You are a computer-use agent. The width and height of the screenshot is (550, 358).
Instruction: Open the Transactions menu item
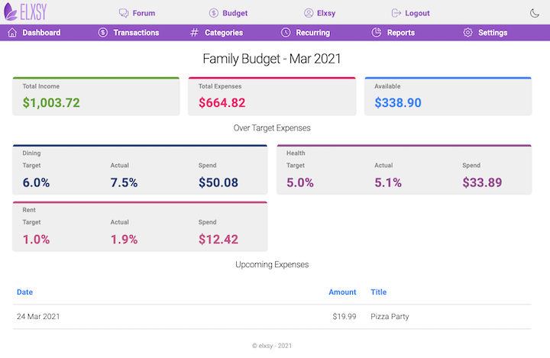coord(136,33)
